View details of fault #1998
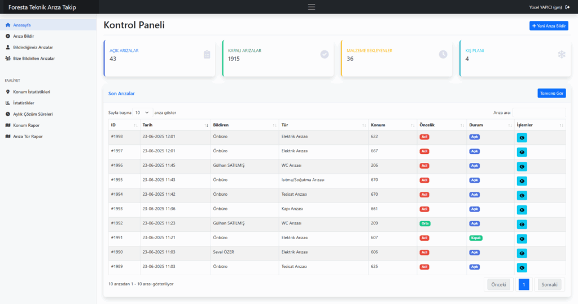This screenshot has width=578, height=304. coord(522,138)
